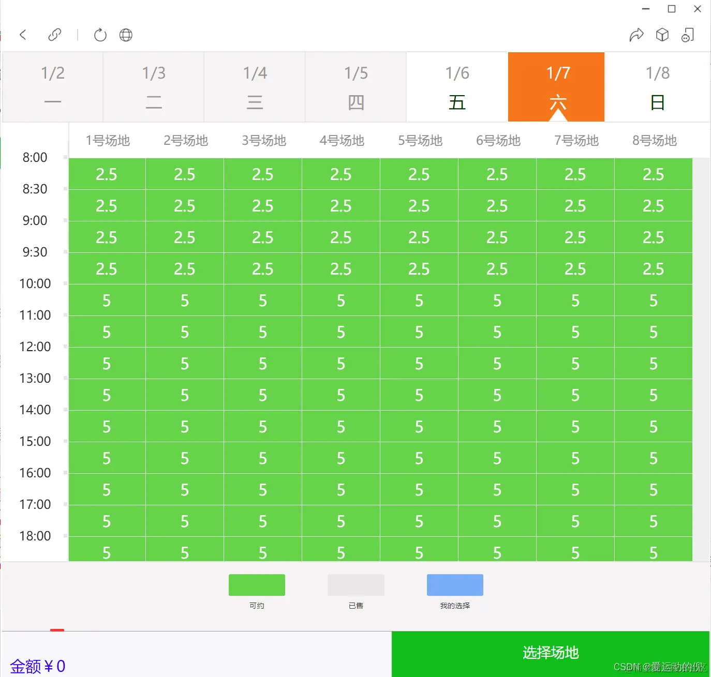Go back with the left arrow icon
The width and height of the screenshot is (711, 677).
(23, 35)
